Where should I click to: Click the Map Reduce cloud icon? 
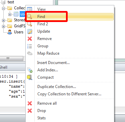[30, 53]
